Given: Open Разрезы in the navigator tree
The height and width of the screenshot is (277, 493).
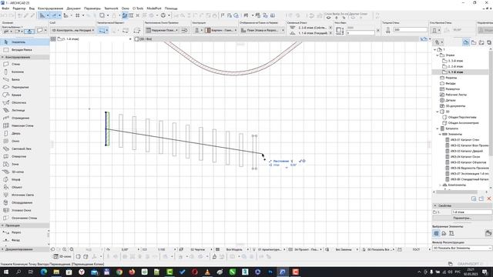Looking at the screenshot, I should [451, 78].
